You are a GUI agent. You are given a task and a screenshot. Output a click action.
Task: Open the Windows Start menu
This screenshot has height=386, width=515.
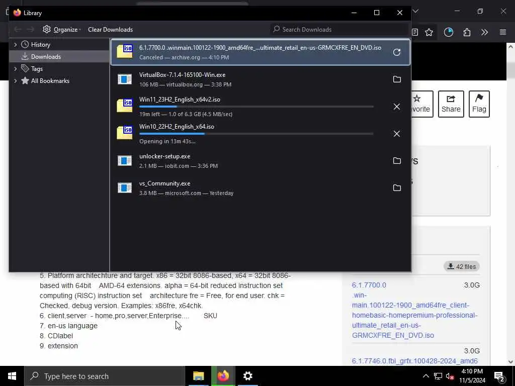(x=12, y=376)
